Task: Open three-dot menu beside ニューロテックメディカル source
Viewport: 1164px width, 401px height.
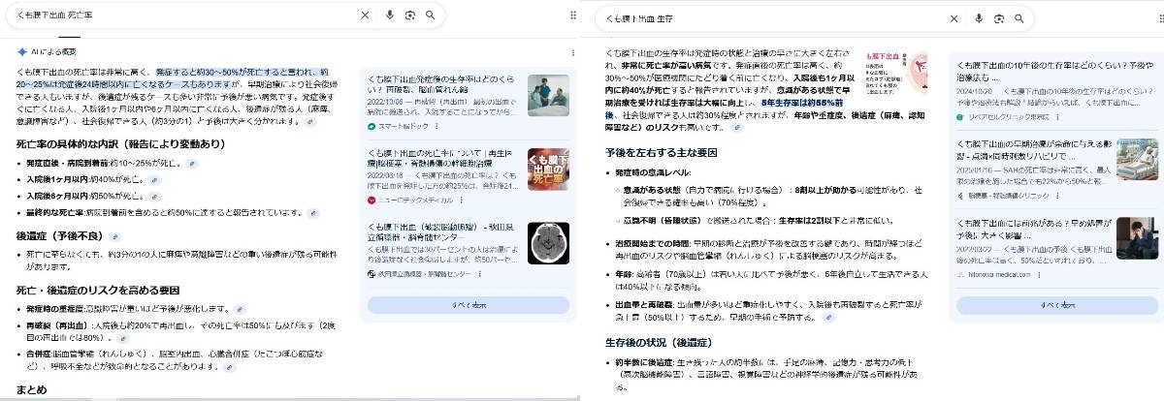Action: [x=456, y=200]
